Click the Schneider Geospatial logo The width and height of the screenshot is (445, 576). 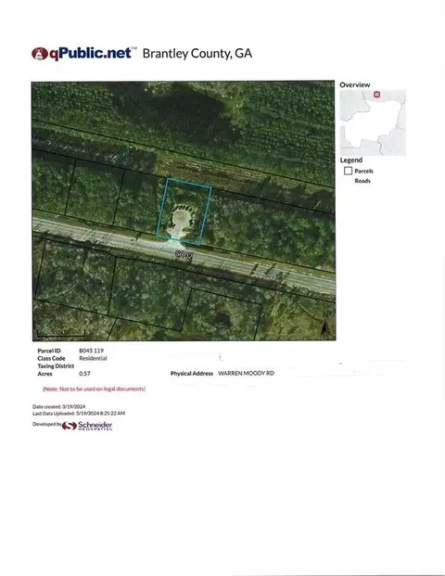pos(87,426)
